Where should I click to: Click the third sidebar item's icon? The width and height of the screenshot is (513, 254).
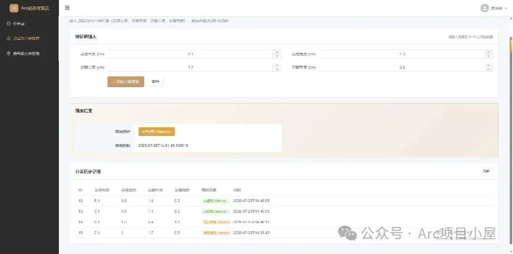click(9, 54)
